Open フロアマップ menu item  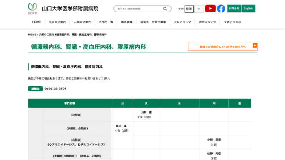(x=182, y=22)
